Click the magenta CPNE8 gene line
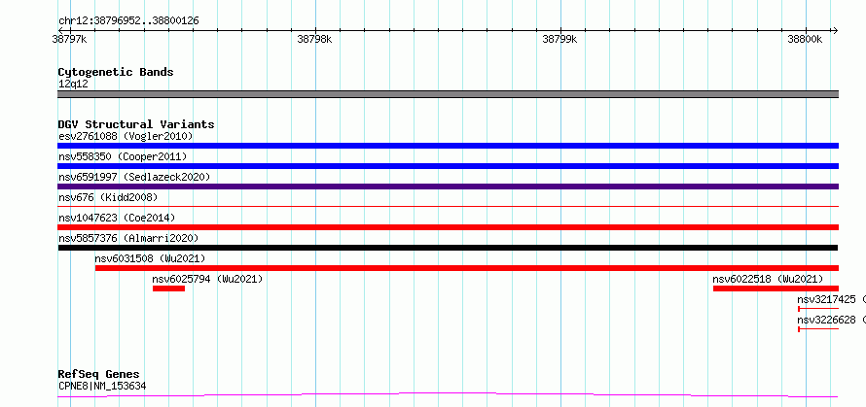Viewport: 866px width, 407px height. (x=448, y=395)
